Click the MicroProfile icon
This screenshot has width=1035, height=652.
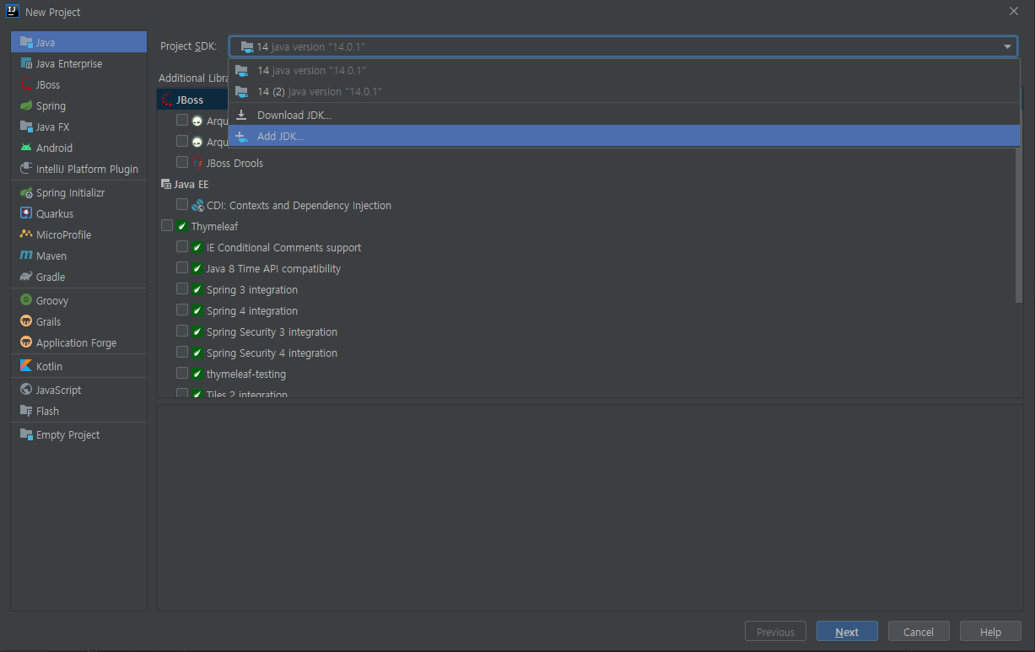pos(26,234)
